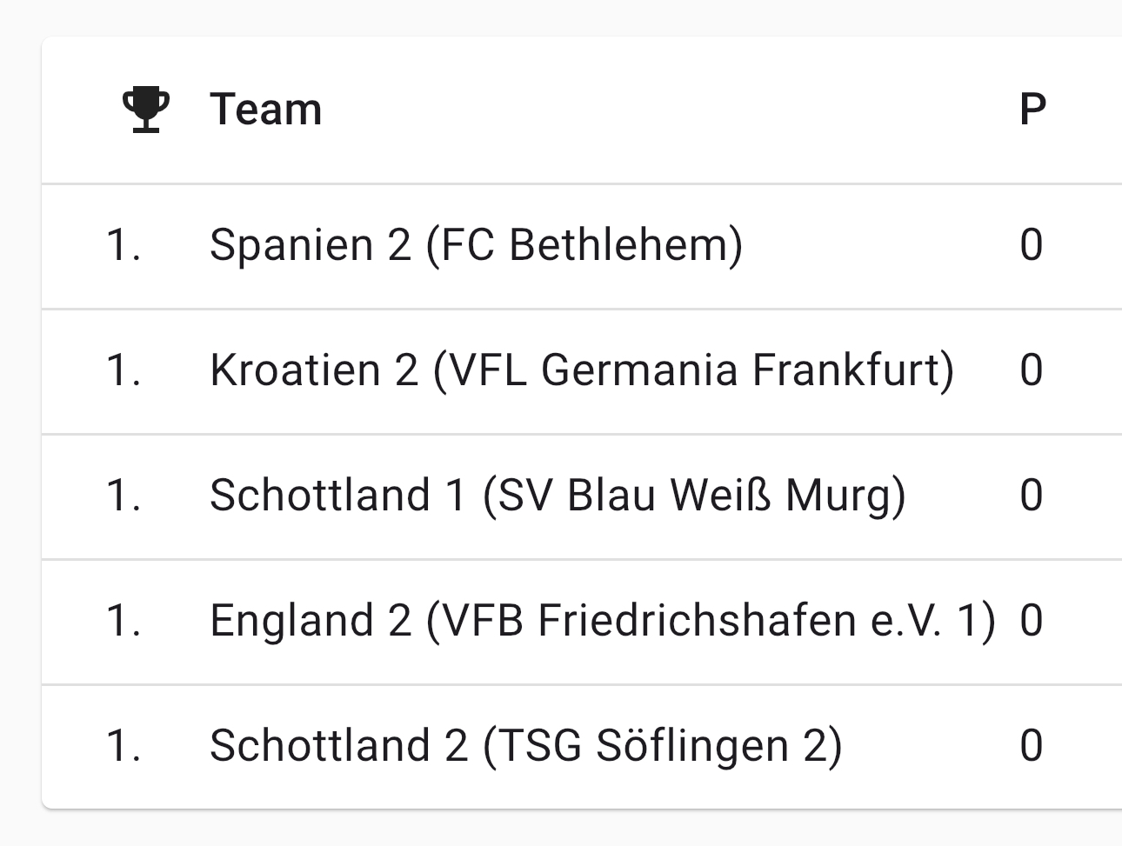Click rank number of England 2 row
The width and height of the screenshot is (1122, 846).
tap(124, 620)
